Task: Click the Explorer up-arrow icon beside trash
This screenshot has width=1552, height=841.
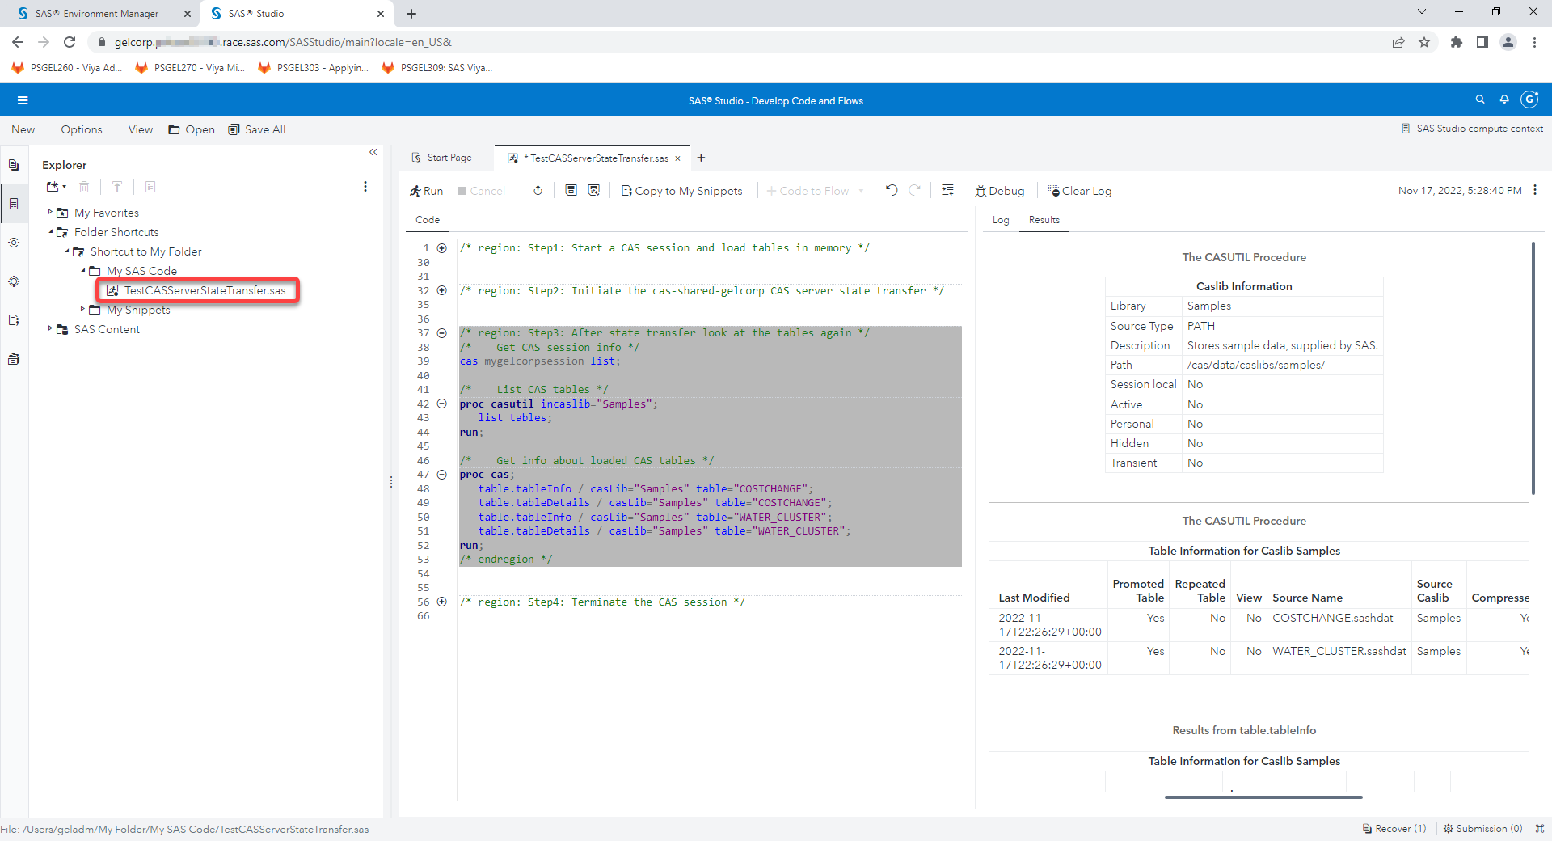Action: (x=117, y=187)
